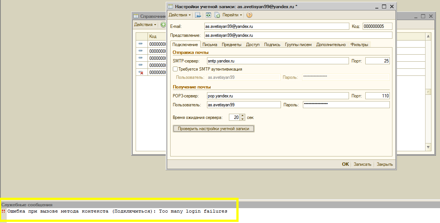Decrease server timeout with the down arrow
Screen dimensions: 440x223
(242, 119)
